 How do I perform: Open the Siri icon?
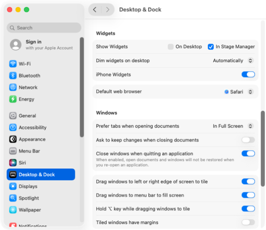13,163
